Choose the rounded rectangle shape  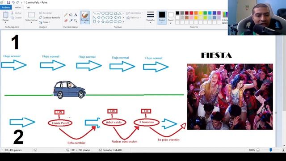(x=111, y=13)
